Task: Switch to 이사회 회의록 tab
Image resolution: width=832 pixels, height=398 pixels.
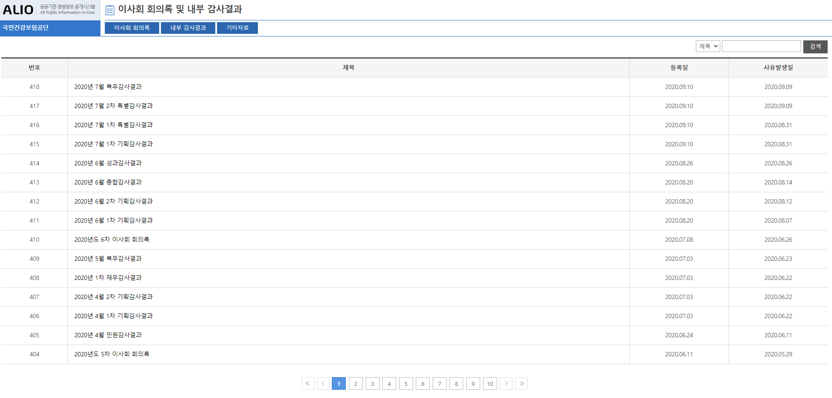Action: pyautogui.click(x=132, y=28)
